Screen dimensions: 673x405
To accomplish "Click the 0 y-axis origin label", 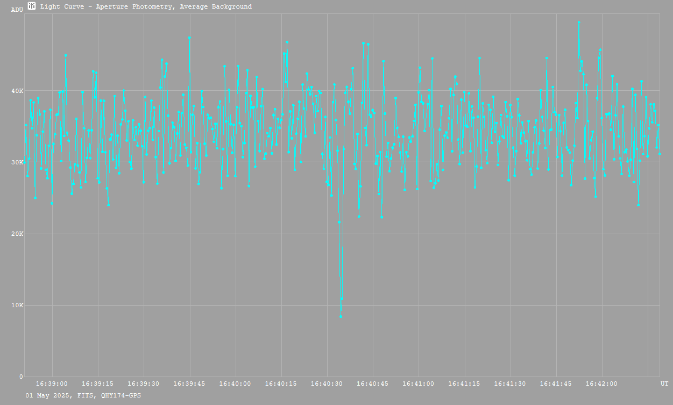I will pos(21,377).
